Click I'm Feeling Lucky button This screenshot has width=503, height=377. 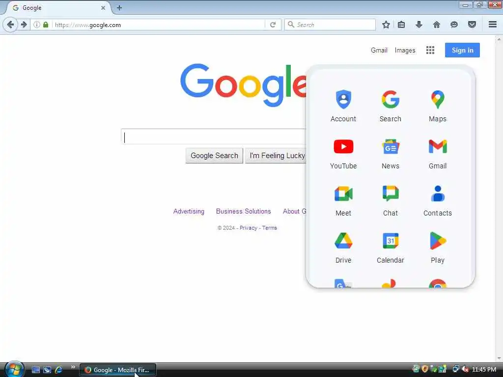coord(276,156)
